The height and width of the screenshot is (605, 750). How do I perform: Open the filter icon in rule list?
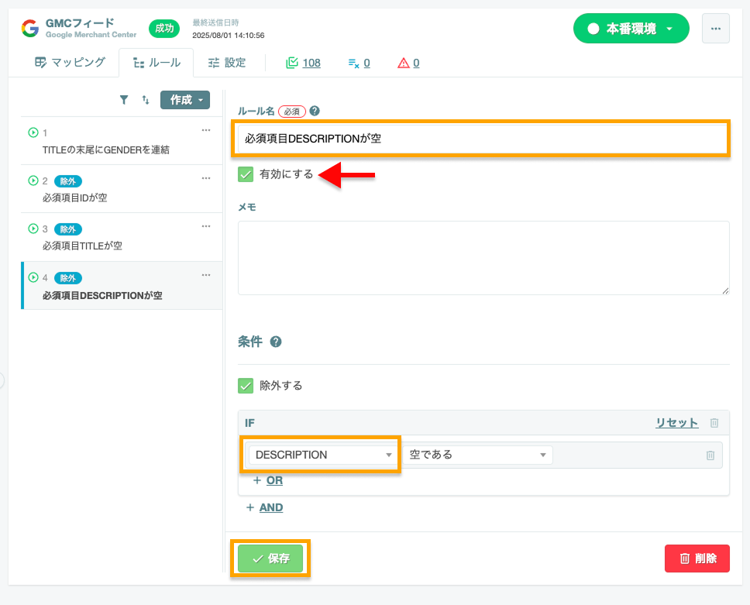tap(124, 99)
